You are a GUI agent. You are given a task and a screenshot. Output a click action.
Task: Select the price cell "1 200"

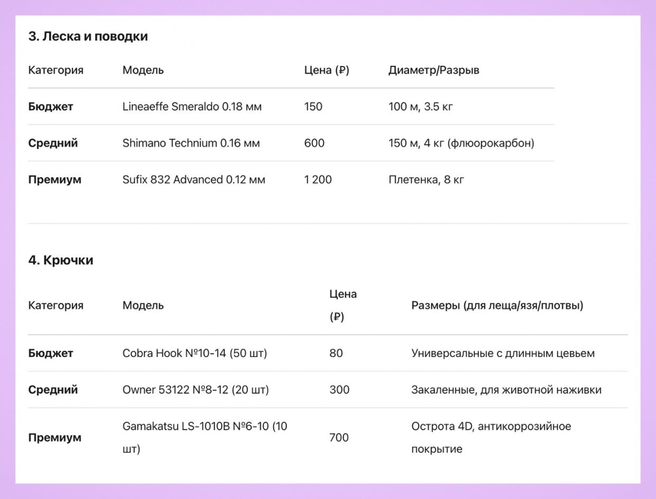[318, 180]
